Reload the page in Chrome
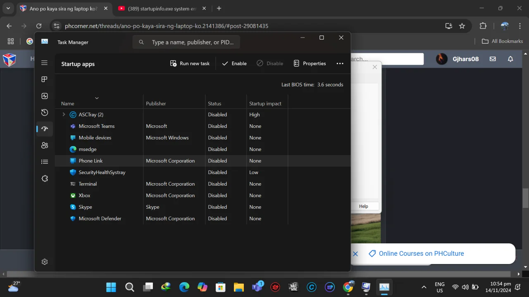The height and width of the screenshot is (297, 529). (x=39, y=26)
